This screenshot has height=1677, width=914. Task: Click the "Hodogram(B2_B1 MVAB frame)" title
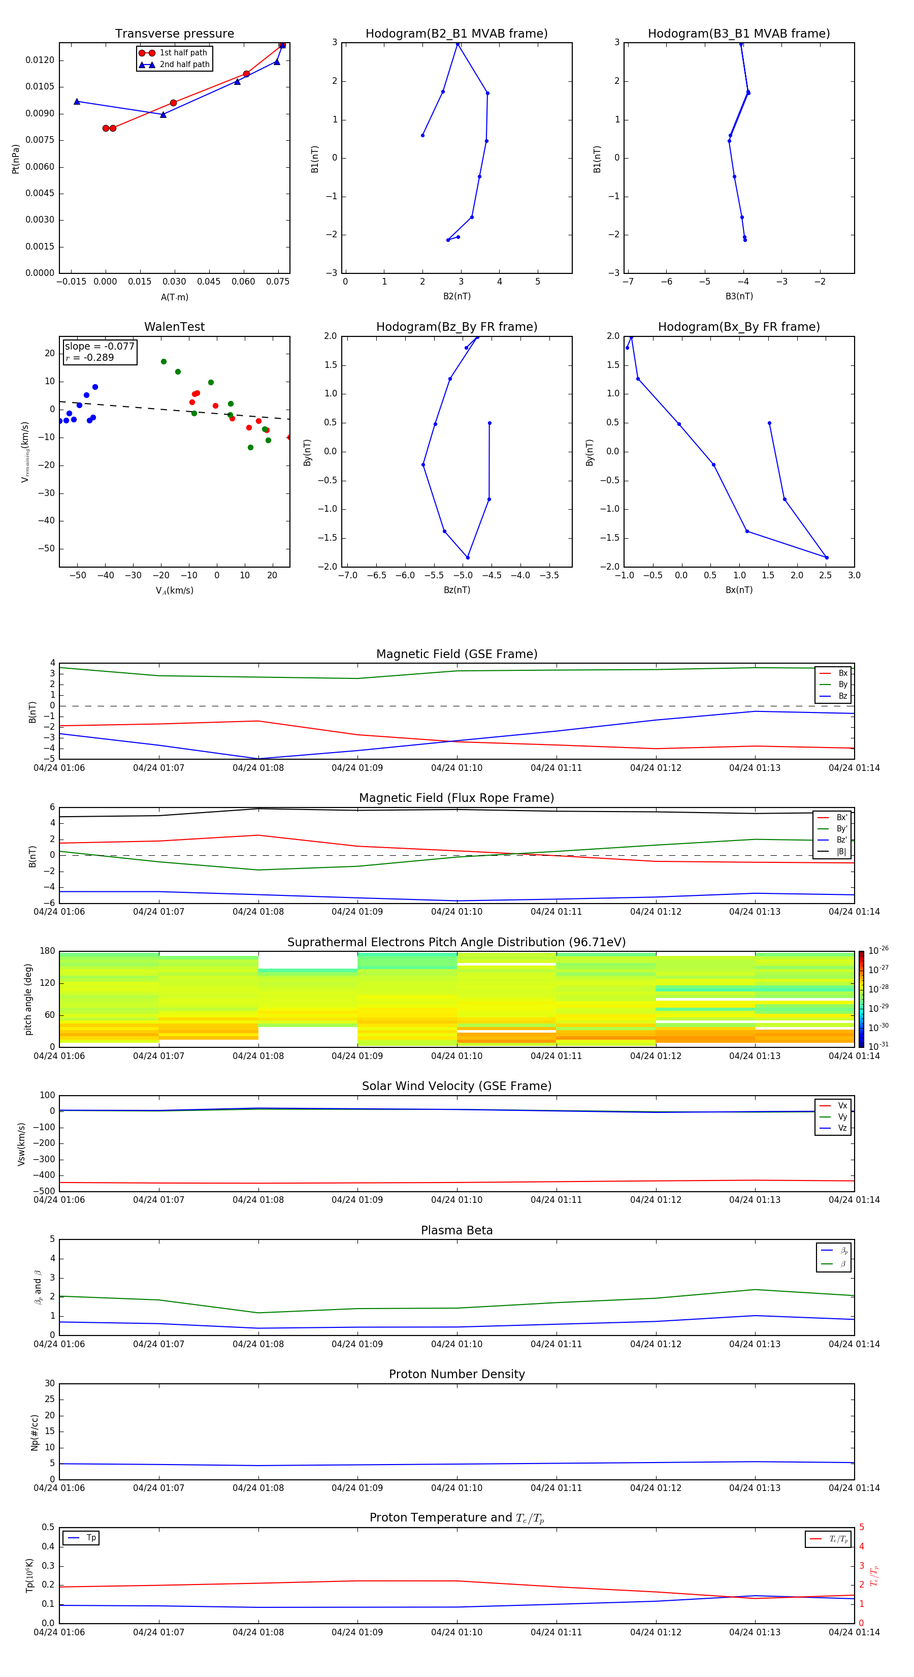tap(456, 34)
